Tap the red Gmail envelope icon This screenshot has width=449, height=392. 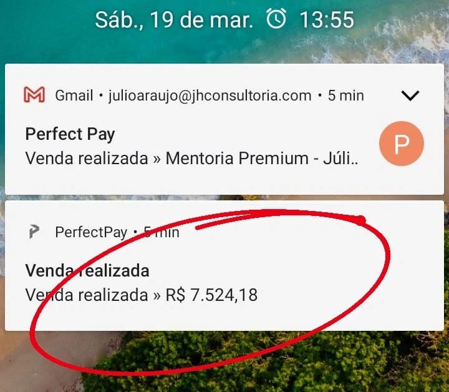coord(34,94)
